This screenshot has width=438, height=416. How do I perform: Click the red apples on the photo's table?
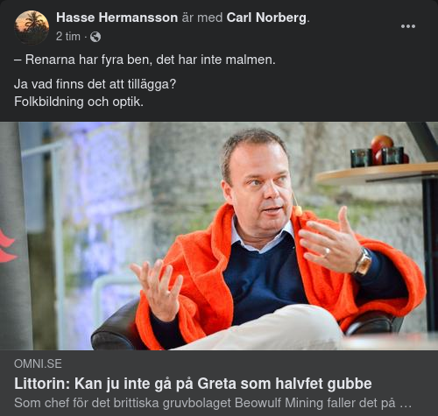coord(384,149)
